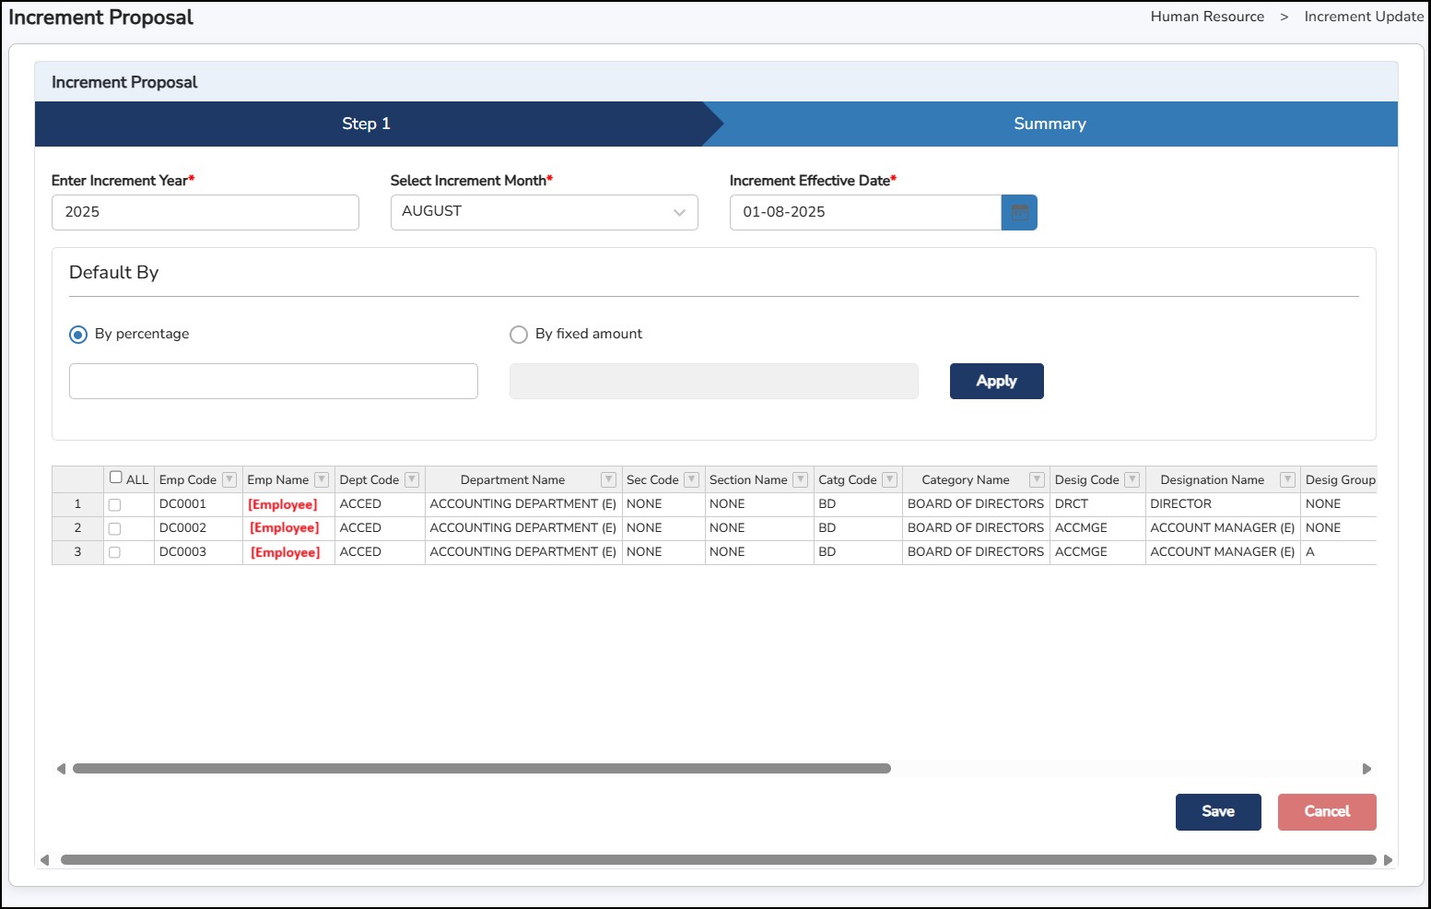Image resolution: width=1431 pixels, height=909 pixels.
Task: Switch to the Summary step tab
Action: tap(1050, 124)
